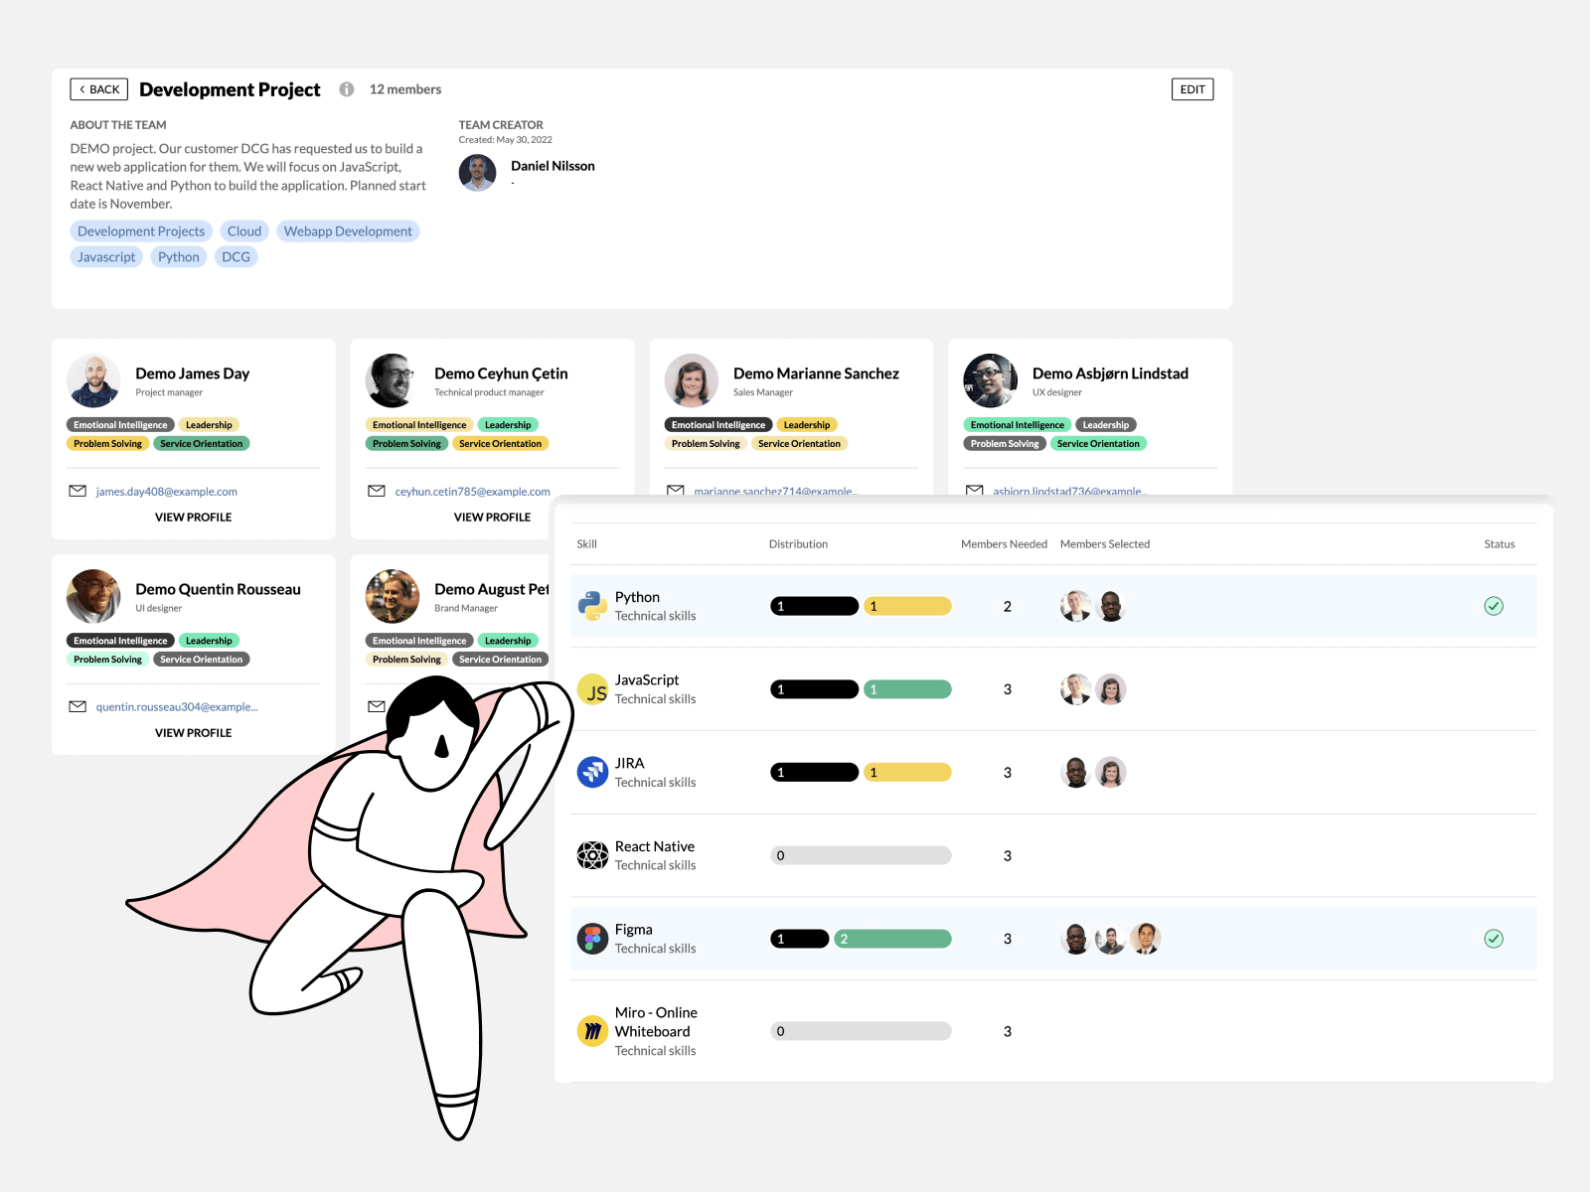Click the empty distribution bar for React Native
The width and height of the screenshot is (1590, 1192).
point(861,855)
